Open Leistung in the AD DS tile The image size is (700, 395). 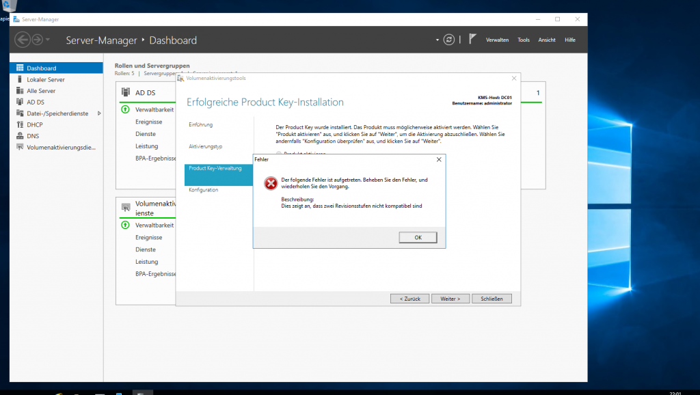[146, 146]
